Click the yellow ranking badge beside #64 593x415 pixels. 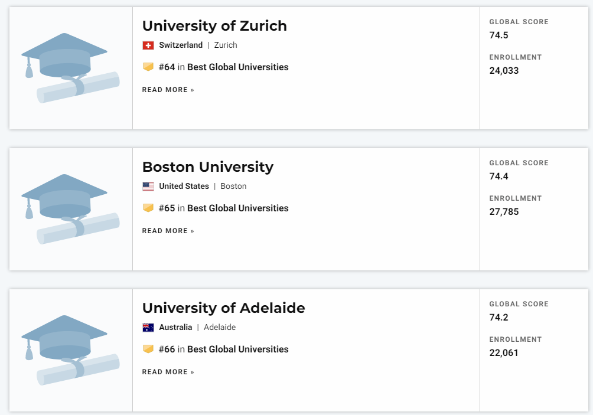point(148,67)
